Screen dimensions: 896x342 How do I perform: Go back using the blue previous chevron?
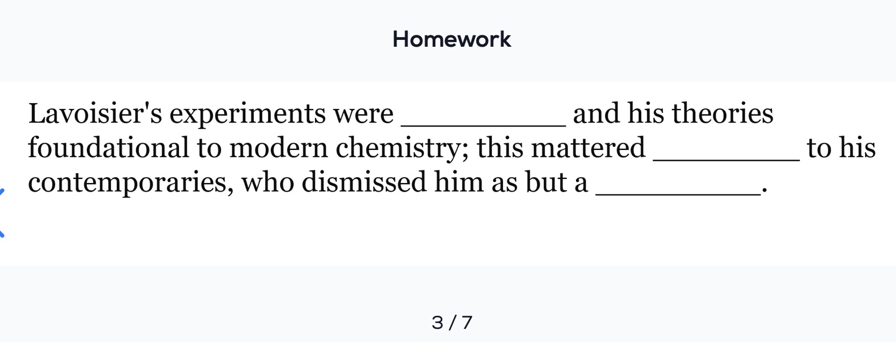coord(2,213)
